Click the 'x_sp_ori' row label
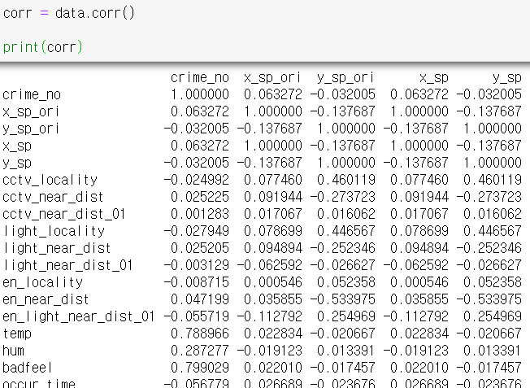Image resolution: width=530 pixels, height=388 pixels. (x=31, y=112)
